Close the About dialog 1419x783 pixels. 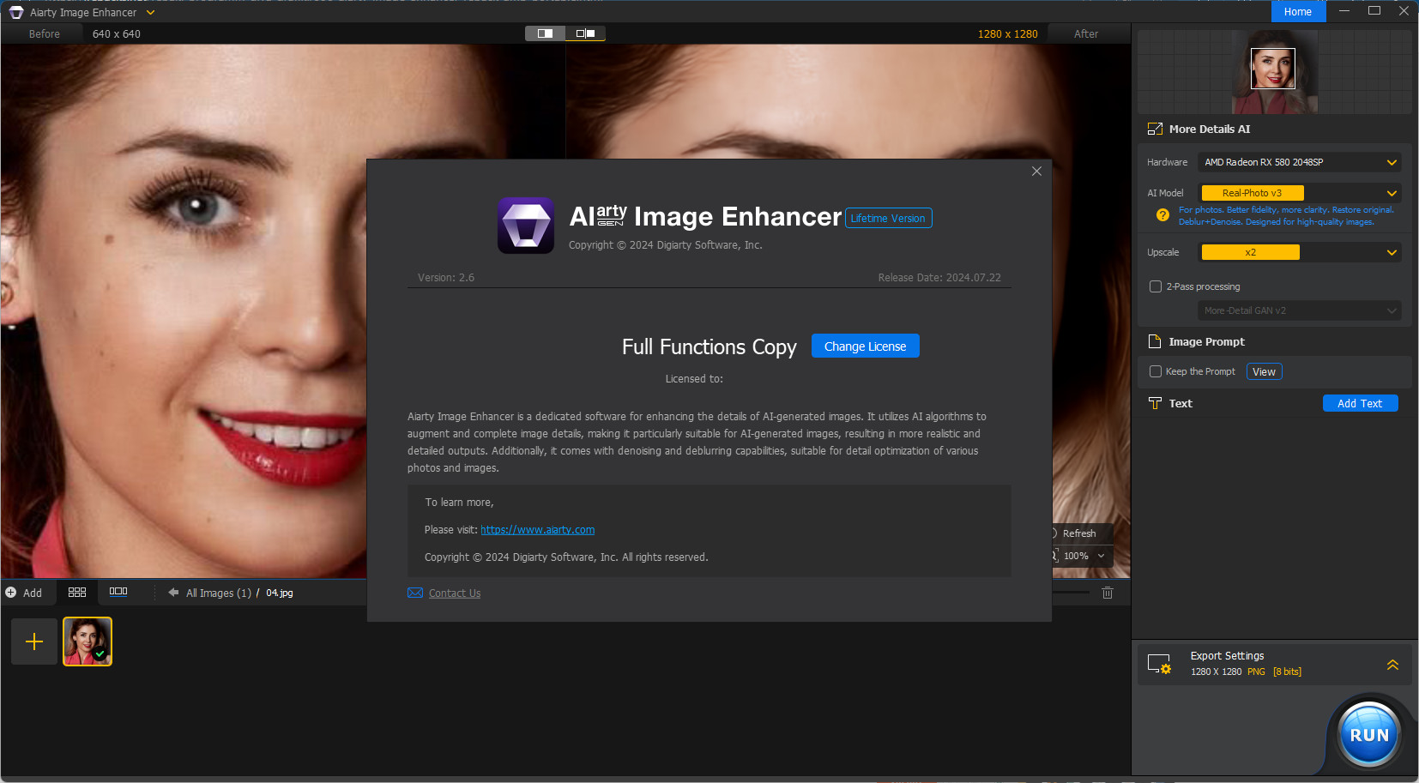pos(1036,172)
